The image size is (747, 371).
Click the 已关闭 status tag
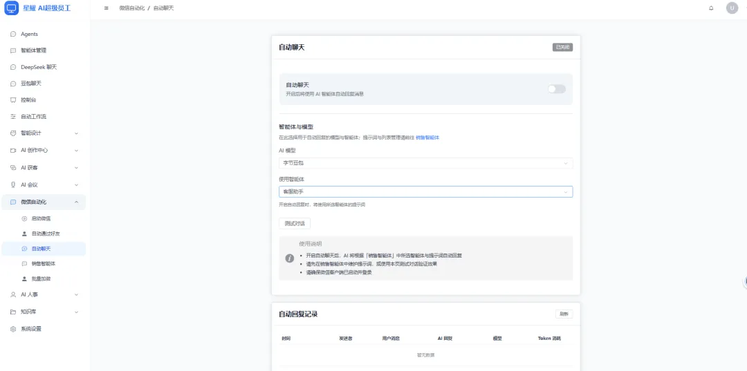pyautogui.click(x=562, y=47)
